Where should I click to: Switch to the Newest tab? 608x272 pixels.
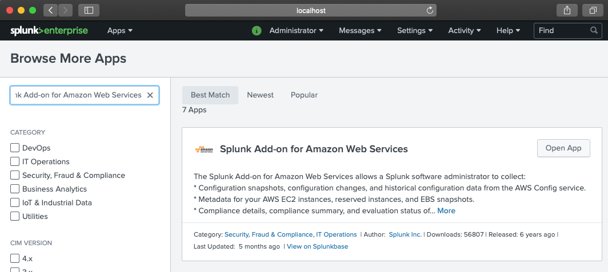point(260,95)
